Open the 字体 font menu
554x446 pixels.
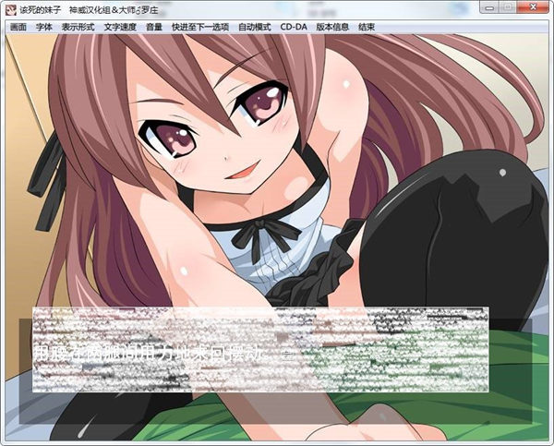[x=44, y=27]
